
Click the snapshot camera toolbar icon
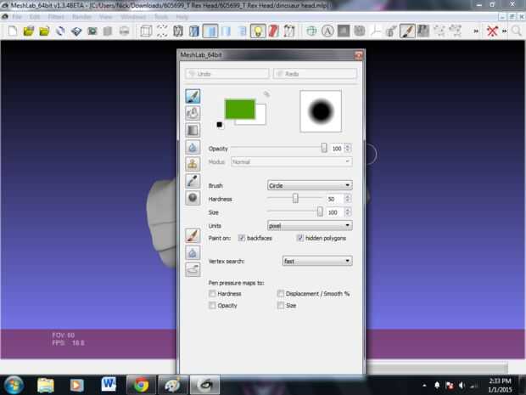click(92, 31)
